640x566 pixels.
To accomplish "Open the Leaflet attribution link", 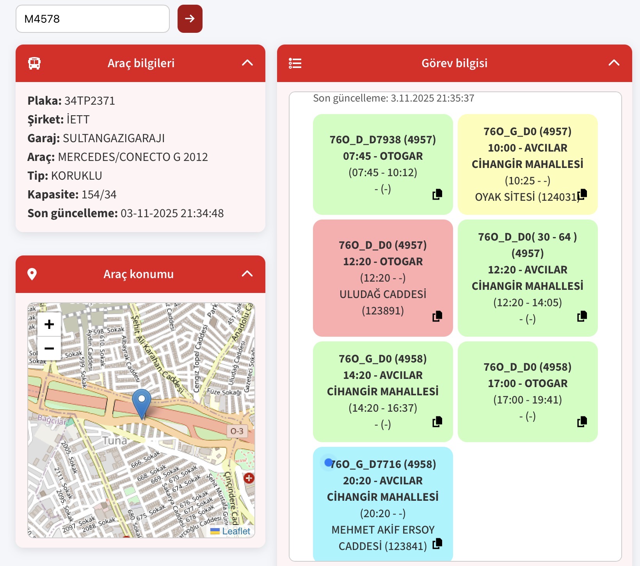I will tap(236, 531).
